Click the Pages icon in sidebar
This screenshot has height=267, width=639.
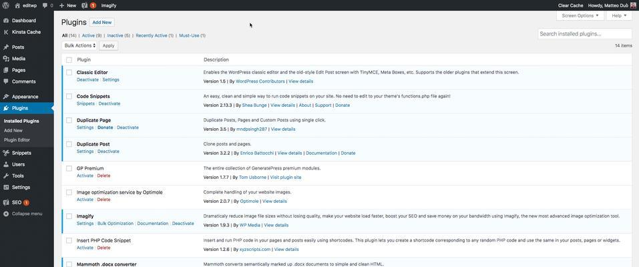click(x=6, y=69)
